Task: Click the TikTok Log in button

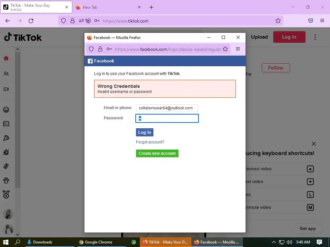Action: pos(289,37)
